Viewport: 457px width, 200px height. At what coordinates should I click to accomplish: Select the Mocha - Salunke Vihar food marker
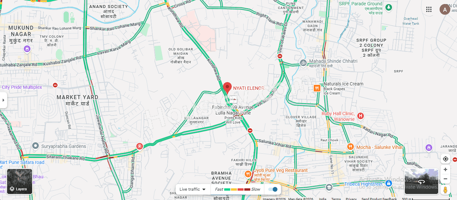point(350,147)
